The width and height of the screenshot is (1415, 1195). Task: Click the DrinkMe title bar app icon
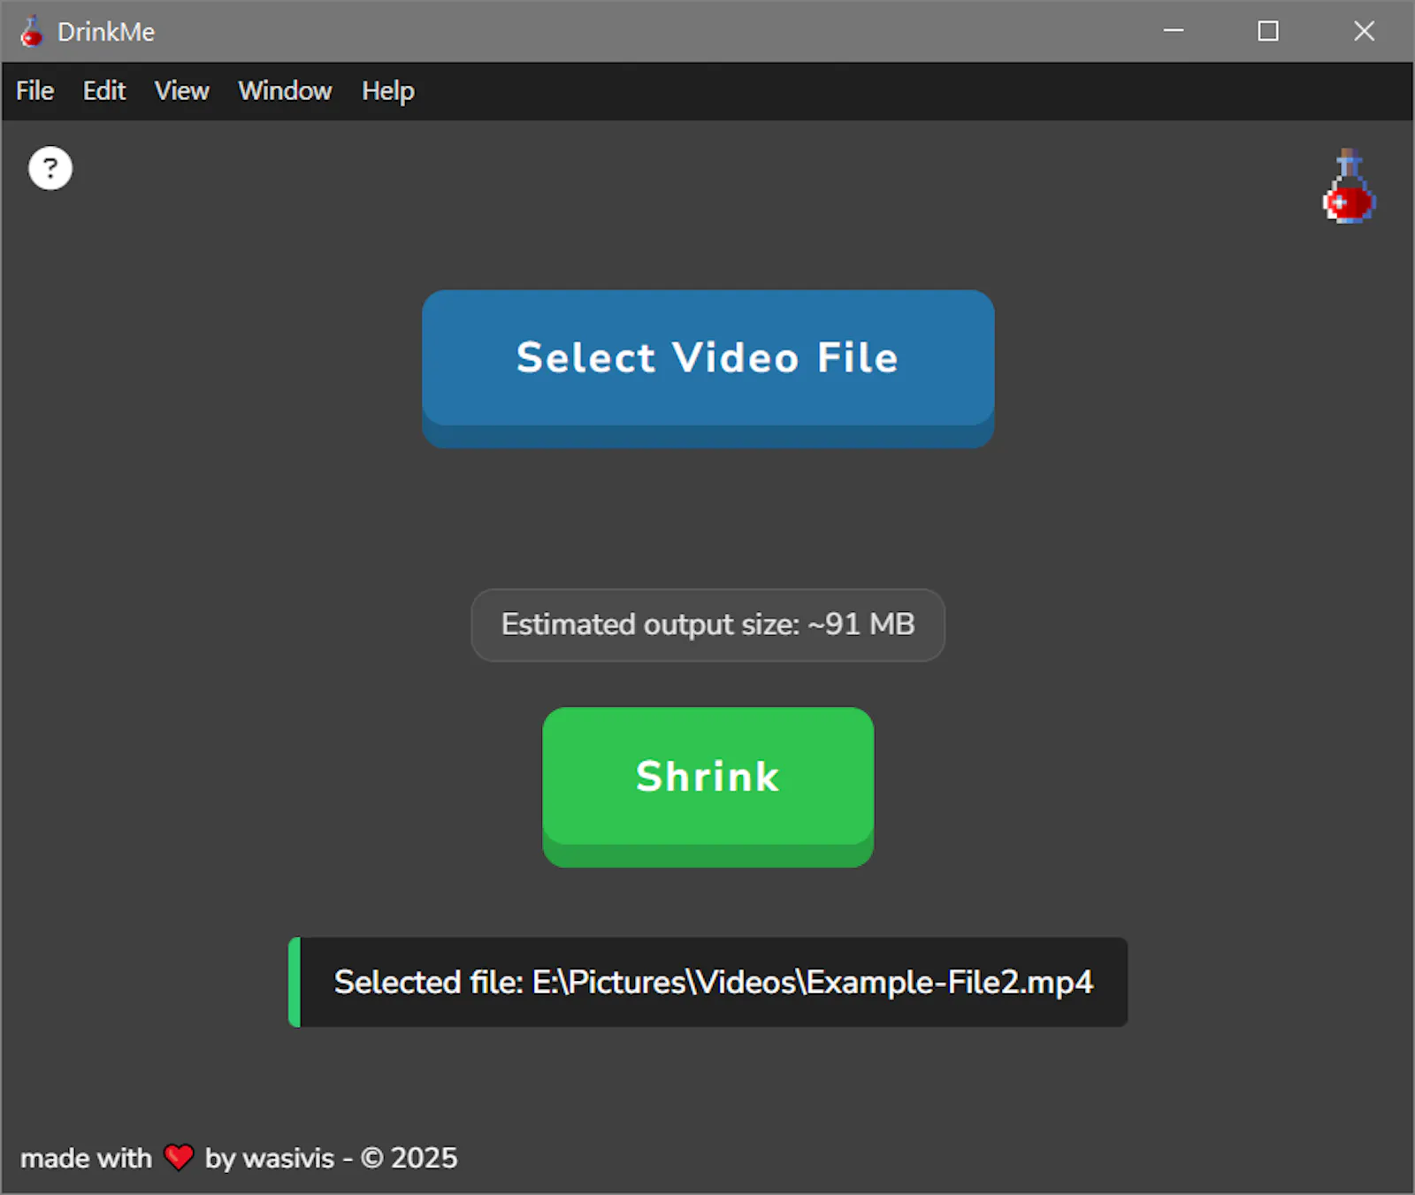click(32, 31)
